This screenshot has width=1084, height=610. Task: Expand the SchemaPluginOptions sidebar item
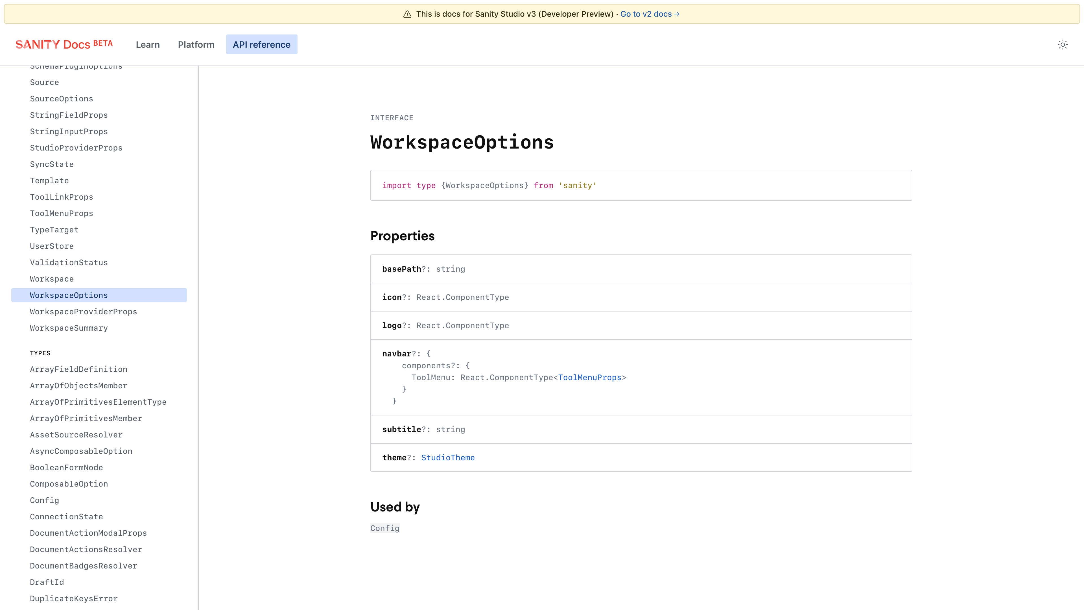click(x=76, y=66)
